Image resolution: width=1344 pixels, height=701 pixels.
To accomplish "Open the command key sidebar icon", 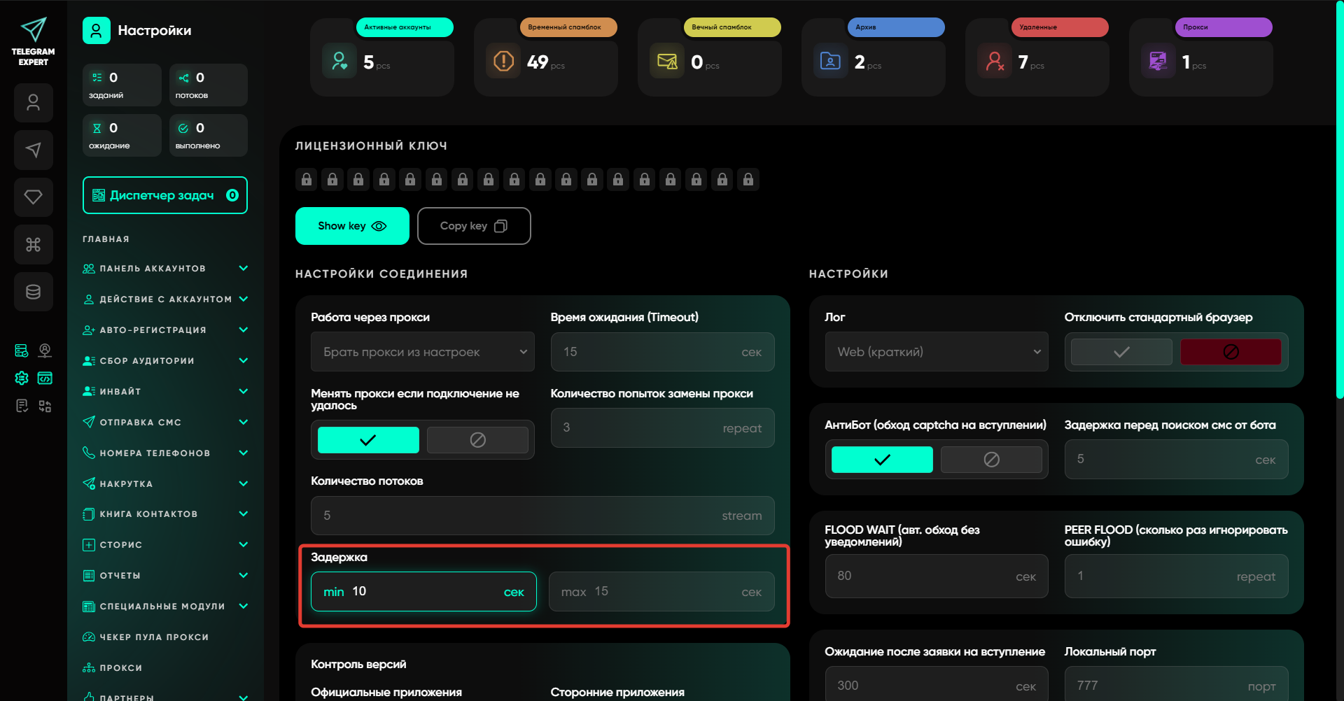I will point(34,244).
